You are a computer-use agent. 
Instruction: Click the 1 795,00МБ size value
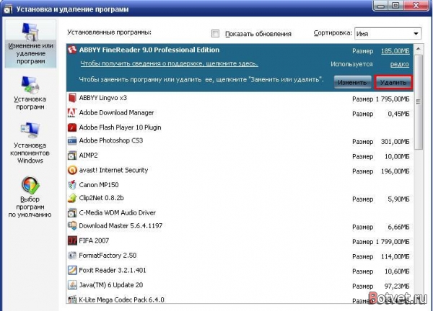pyautogui.click(x=393, y=99)
